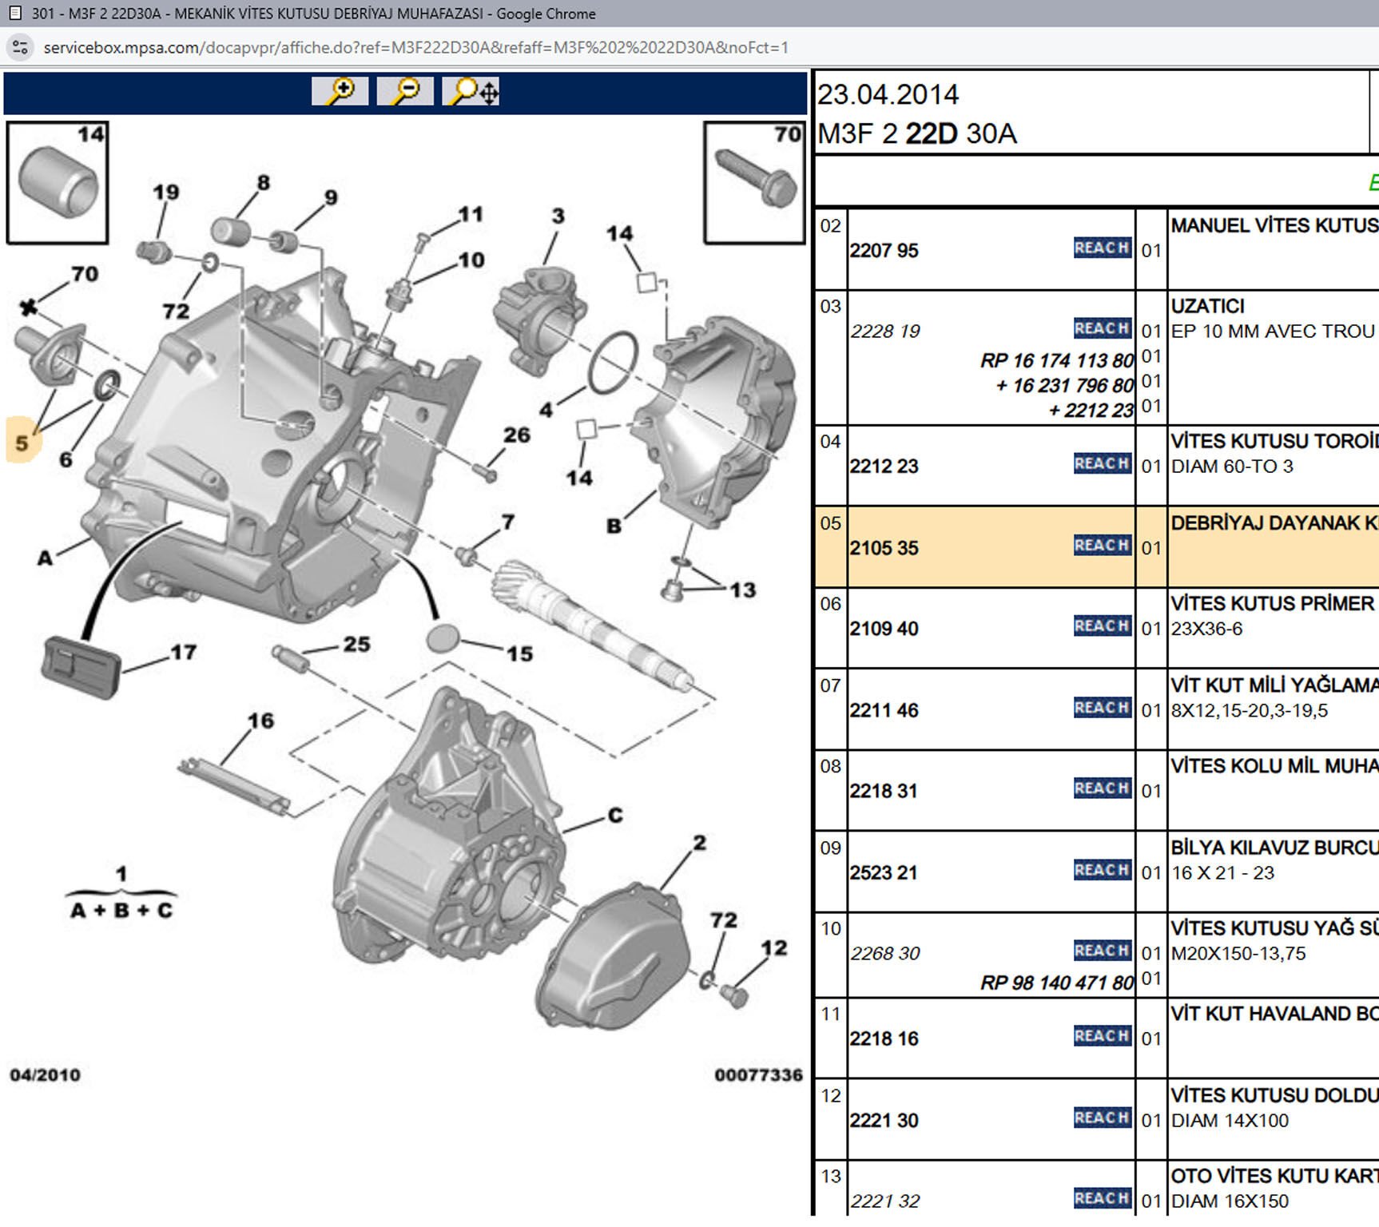Click part number 2212 23 in row 04
Viewport: 1379px width, 1227px height.
coord(884,467)
